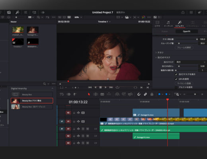Open the marker color dropdown arrow
This screenshot has width=207, height=159.
(x=170, y=94)
